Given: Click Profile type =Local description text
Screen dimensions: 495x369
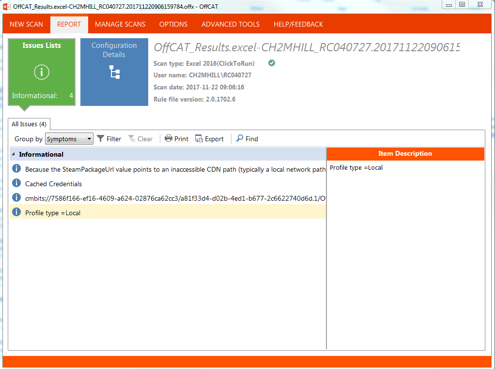Looking at the screenshot, I should point(356,168).
